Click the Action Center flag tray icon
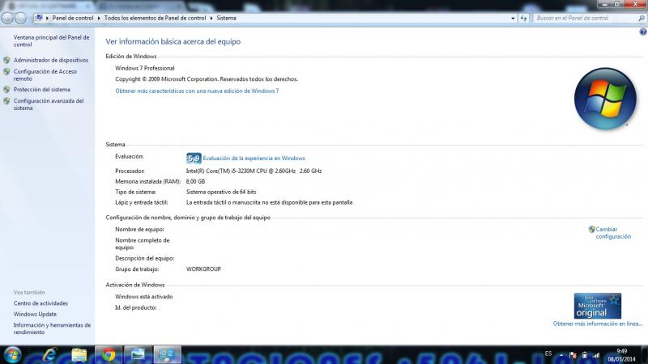The height and width of the screenshot is (364, 648). click(x=573, y=355)
